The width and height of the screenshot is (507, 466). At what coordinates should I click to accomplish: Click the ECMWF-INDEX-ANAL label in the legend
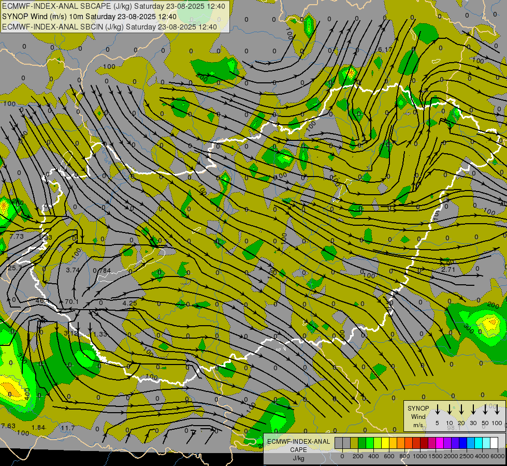(x=299, y=442)
